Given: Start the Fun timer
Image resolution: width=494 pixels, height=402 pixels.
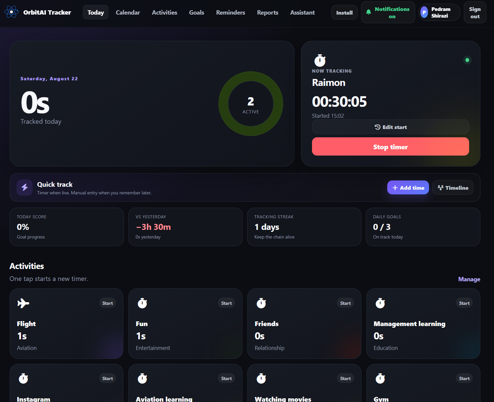Looking at the screenshot, I should (x=226, y=303).
